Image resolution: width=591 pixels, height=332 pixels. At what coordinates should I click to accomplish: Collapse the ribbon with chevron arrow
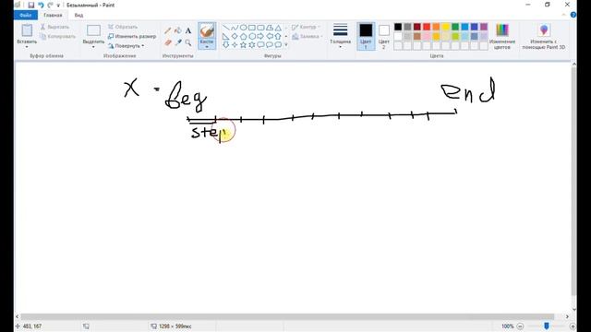click(564, 15)
